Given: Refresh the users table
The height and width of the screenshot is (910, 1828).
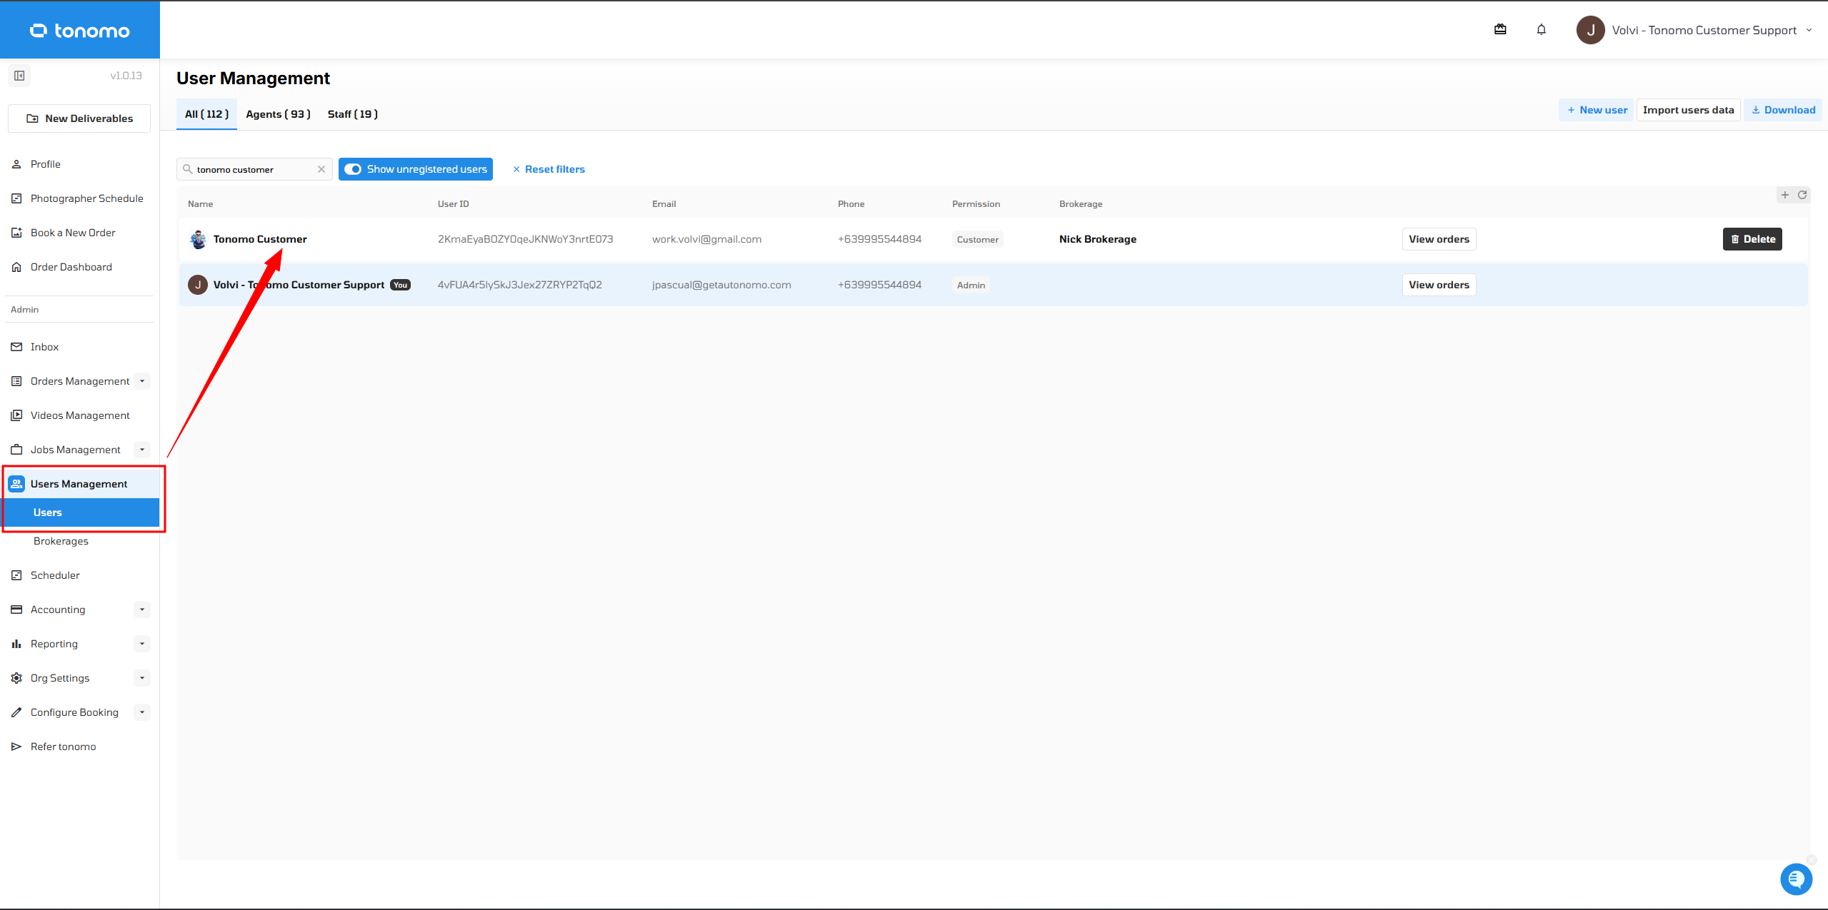Looking at the screenshot, I should 1802,195.
